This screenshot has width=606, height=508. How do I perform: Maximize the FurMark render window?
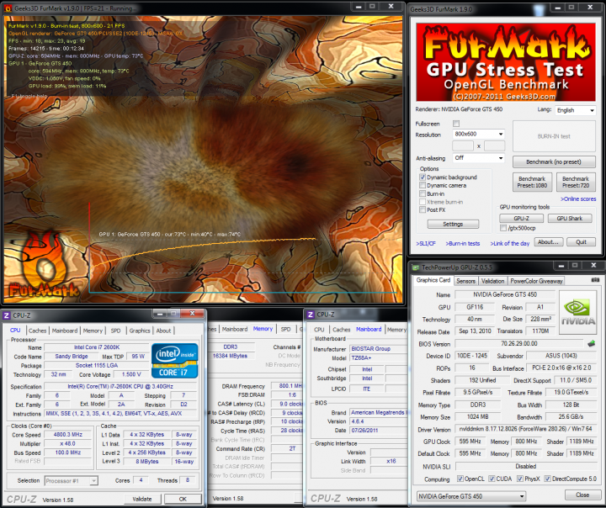[x=372, y=7]
